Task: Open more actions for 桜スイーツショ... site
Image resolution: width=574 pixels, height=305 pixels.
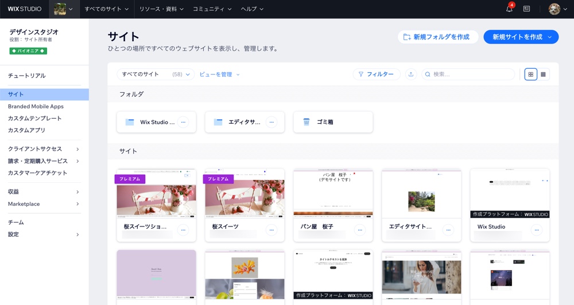Action: pyautogui.click(x=183, y=230)
